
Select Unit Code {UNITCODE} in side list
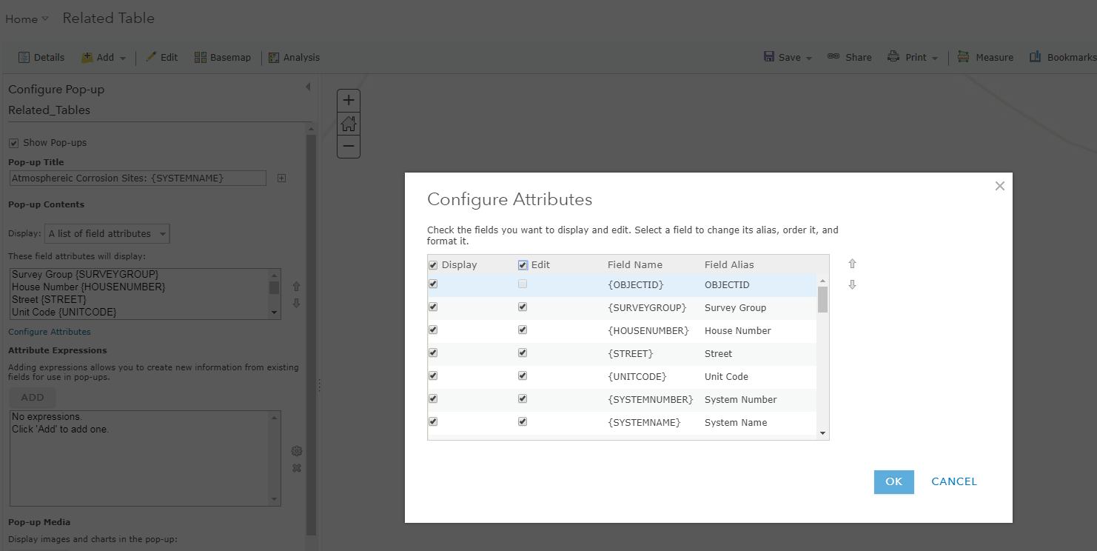64,312
